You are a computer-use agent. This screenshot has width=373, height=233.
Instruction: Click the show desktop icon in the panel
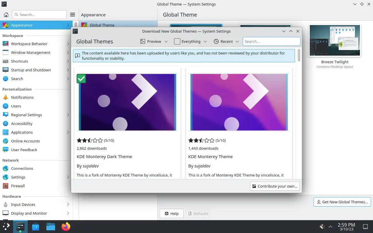[365, 227]
